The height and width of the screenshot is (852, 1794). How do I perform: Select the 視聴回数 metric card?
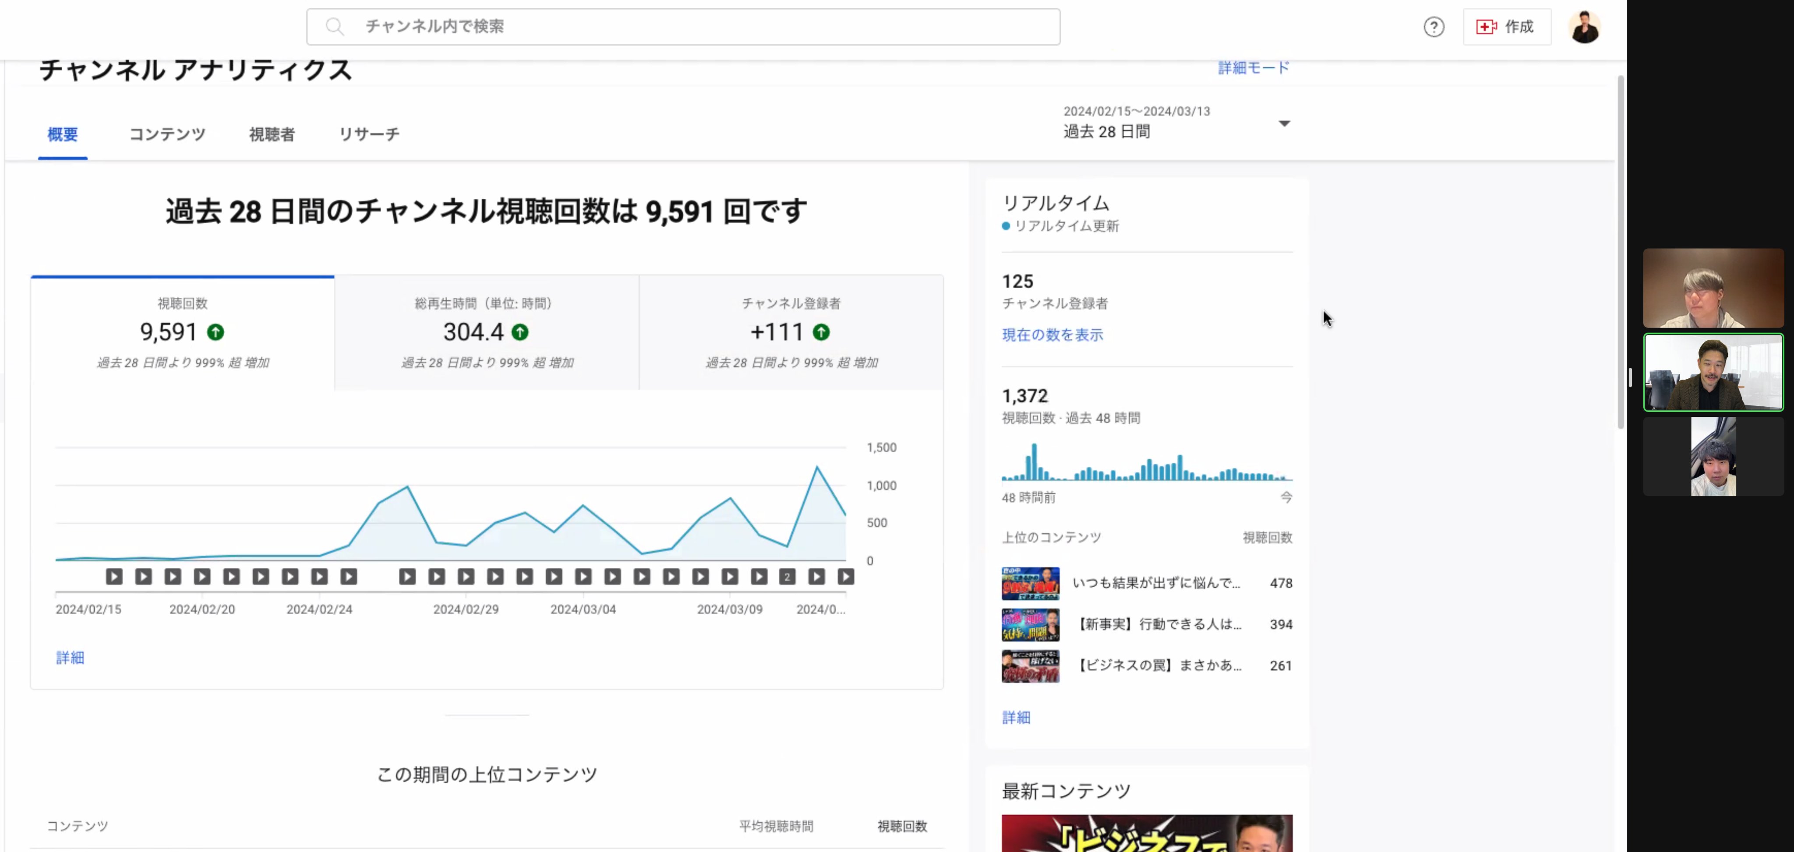pyautogui.click(x=183, y=333)
